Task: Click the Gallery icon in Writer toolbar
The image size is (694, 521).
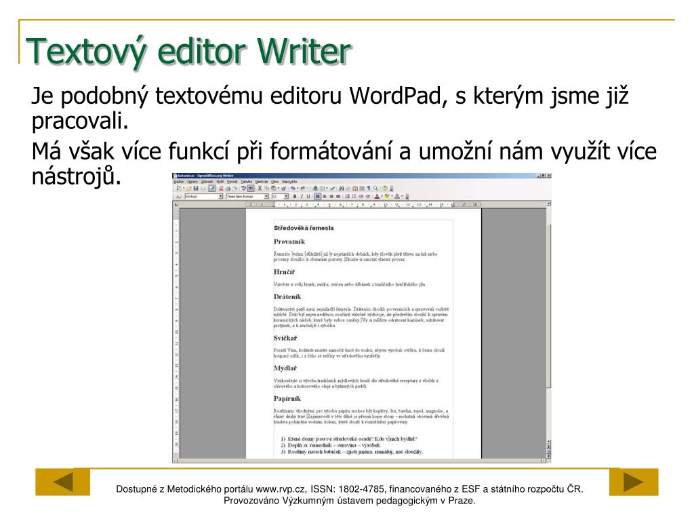Action: click(355, 188)
